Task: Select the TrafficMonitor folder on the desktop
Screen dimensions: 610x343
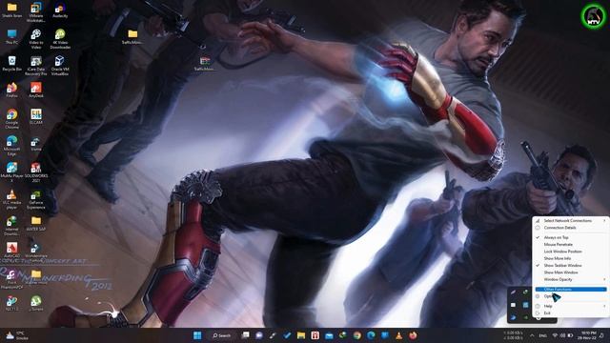Action: click(132, 36)
